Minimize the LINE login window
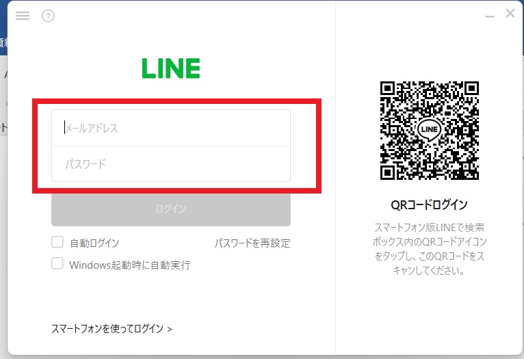 [490, 16]
